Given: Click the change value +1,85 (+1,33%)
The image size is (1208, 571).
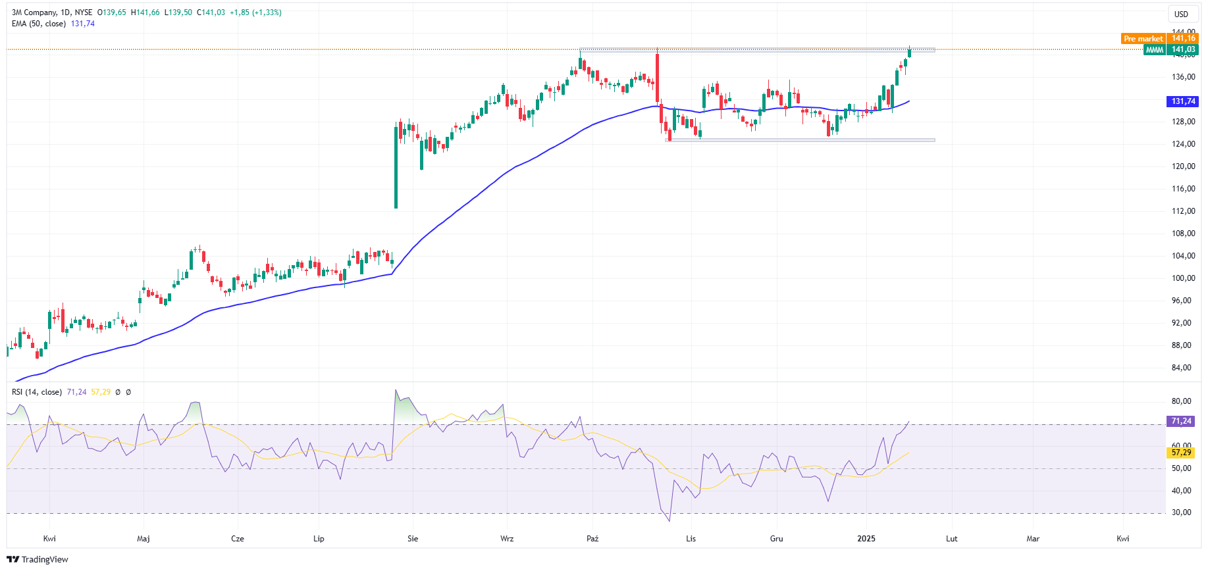Looking at the screenshot, I should [x=255, y=12].
